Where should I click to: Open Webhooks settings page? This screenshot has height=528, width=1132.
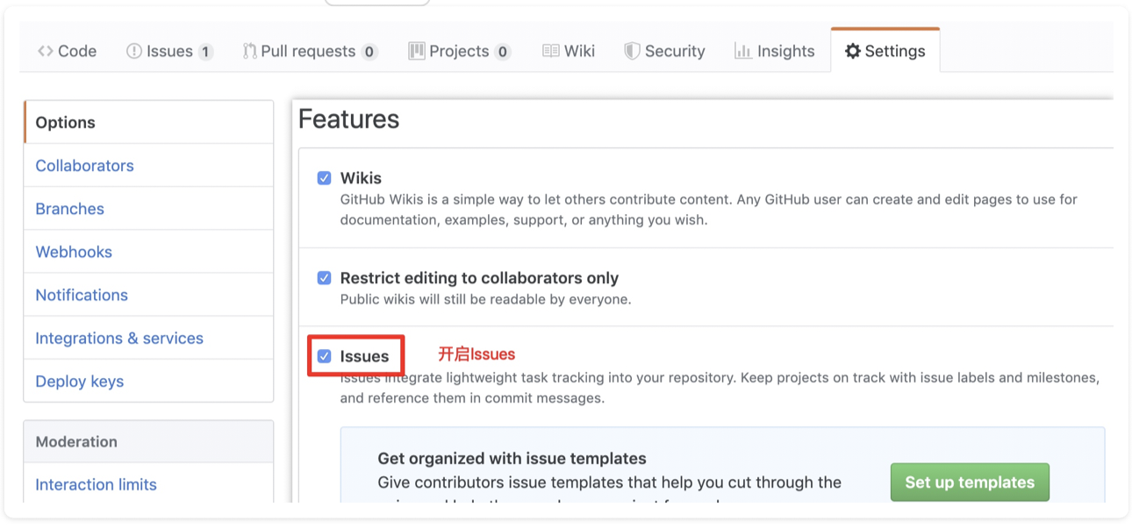74,252
